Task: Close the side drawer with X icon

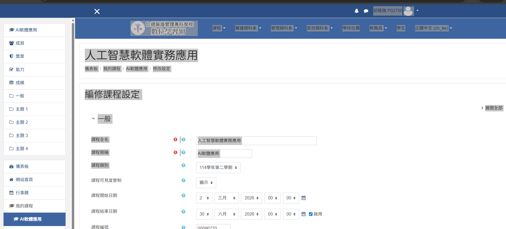Action: [97, 11]
